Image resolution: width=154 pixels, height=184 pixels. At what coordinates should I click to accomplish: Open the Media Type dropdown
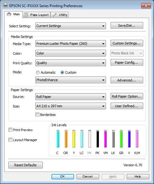pyautogui.click(x=71, y=44)
